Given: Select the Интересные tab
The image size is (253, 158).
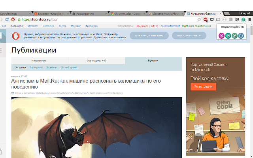Looking at the screenshot, I should [x=40, y=60].
